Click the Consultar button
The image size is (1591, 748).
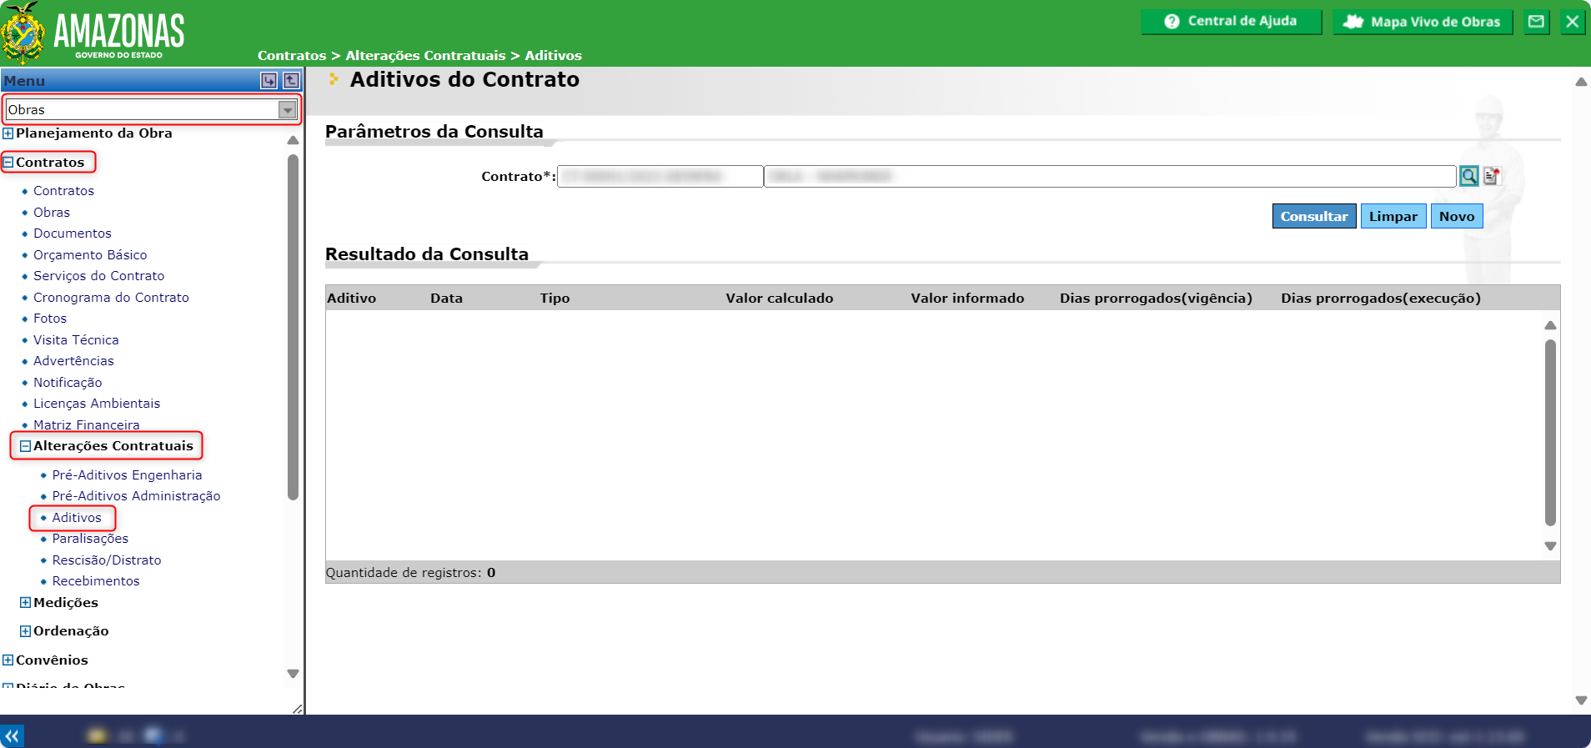(x=1314, y=216)
